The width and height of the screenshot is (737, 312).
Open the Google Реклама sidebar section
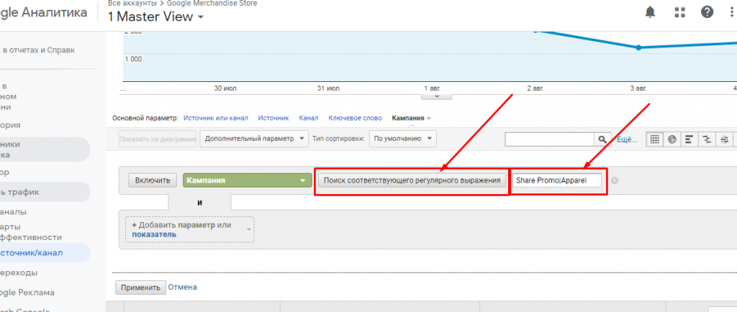[27, 293]
